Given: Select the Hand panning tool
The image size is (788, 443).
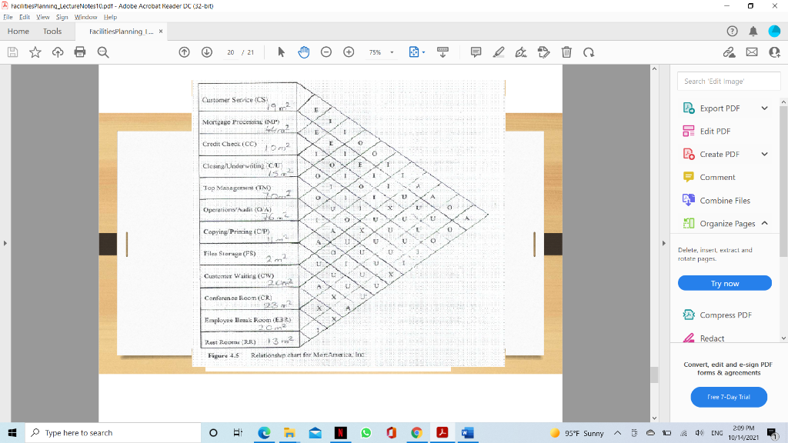Looking at the screenshot, I should pos(303,52).
